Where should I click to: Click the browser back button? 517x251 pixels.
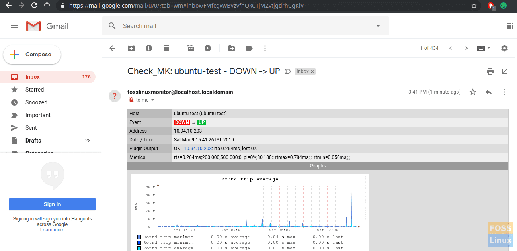click(x=8, y=6)
